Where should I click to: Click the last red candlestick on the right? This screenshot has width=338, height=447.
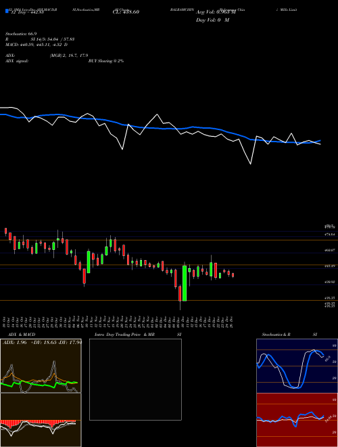(233, 275)
